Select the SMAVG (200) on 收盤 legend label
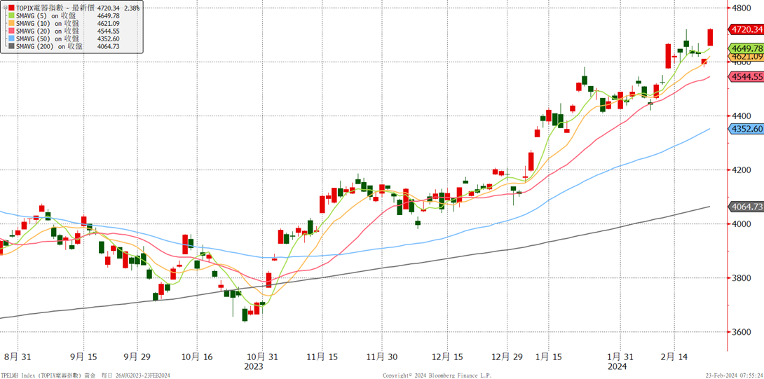Screen dimensions: 764x379 (49, 46)
